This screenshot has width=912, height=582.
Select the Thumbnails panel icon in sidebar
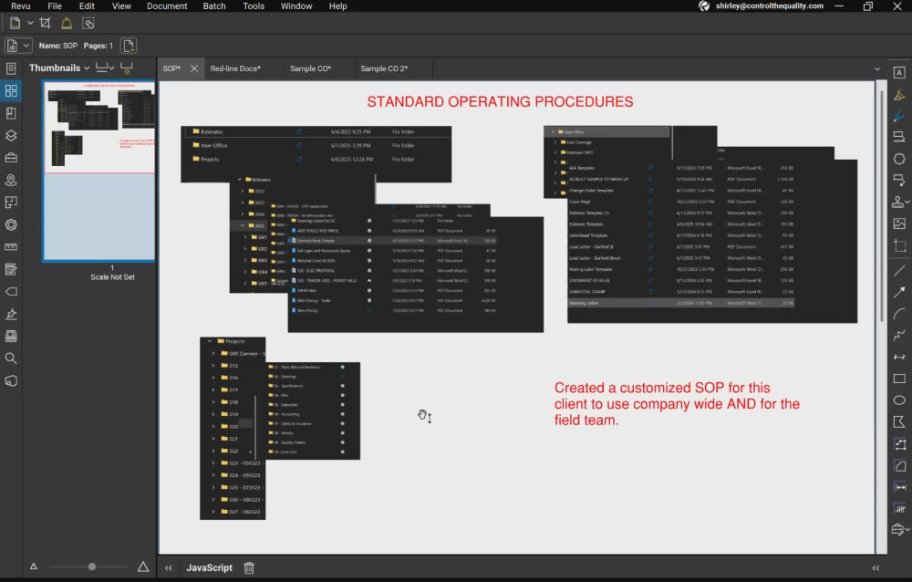[10, 91]
